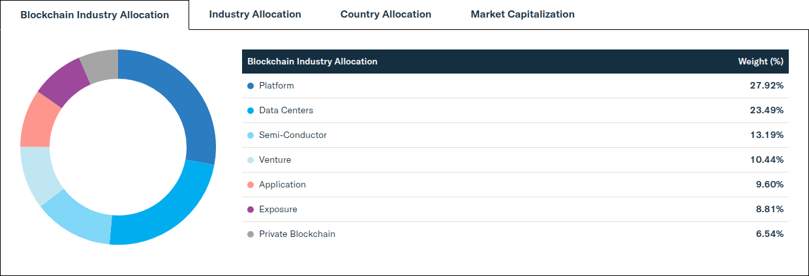Click the Venture light blue legend dot
Image resolution: width=809 pixels, height=276 pixels.
pyautogui.click(x=251, y=160)
